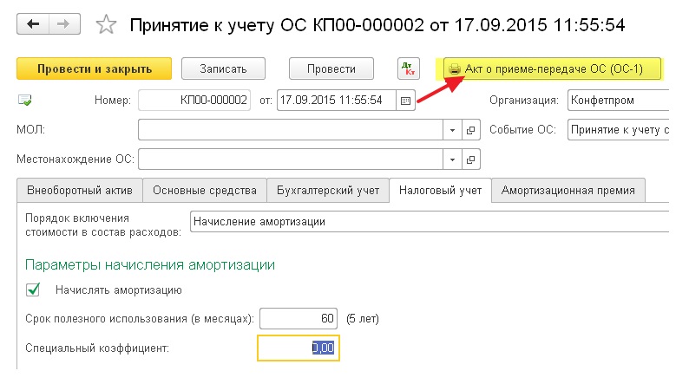689x384 pixels.
Task: Click the Местонахождение ОС input field
Action: point(291,159)
